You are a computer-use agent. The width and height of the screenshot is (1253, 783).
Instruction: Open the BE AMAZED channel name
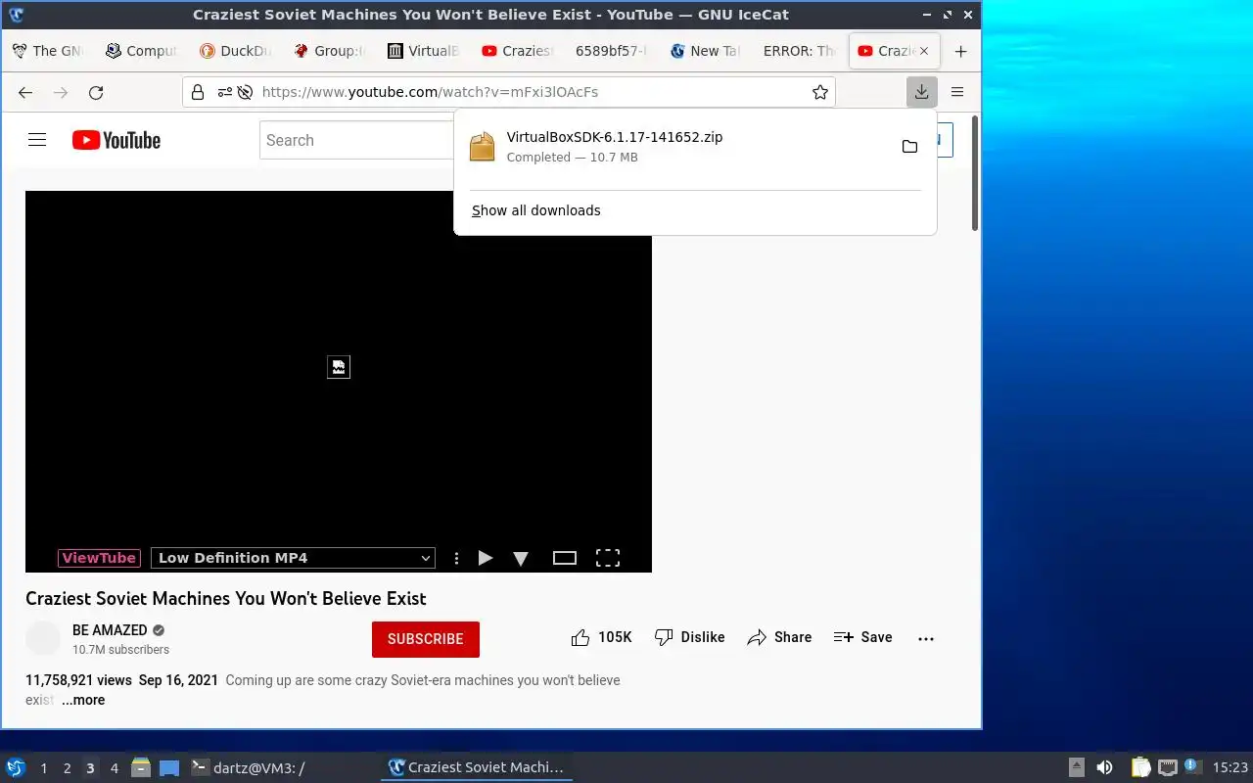110,630
